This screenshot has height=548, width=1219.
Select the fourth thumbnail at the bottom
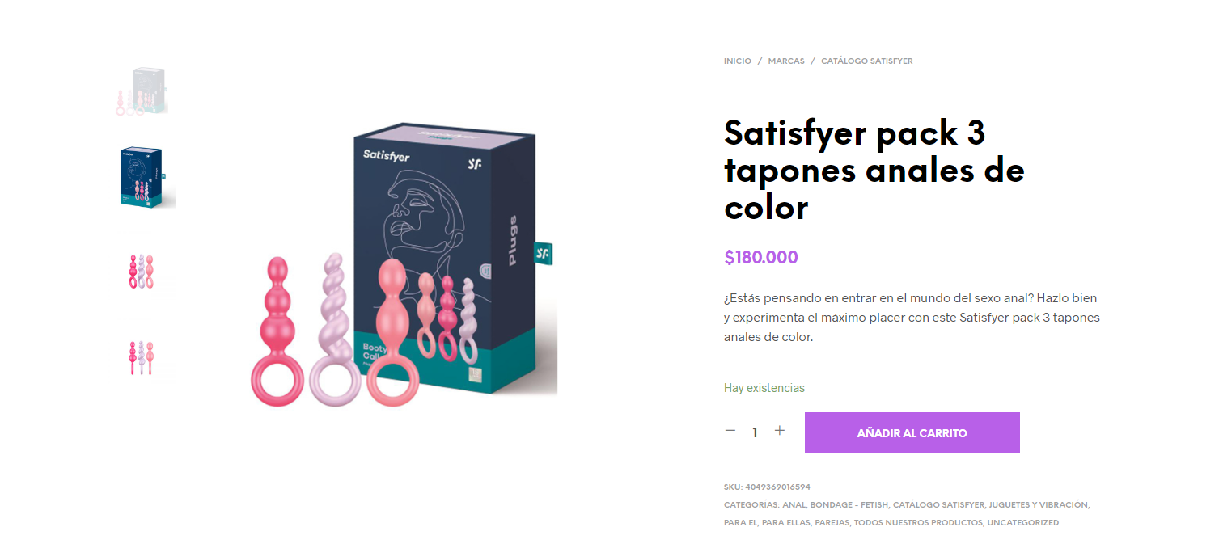[x=141, y=357]
